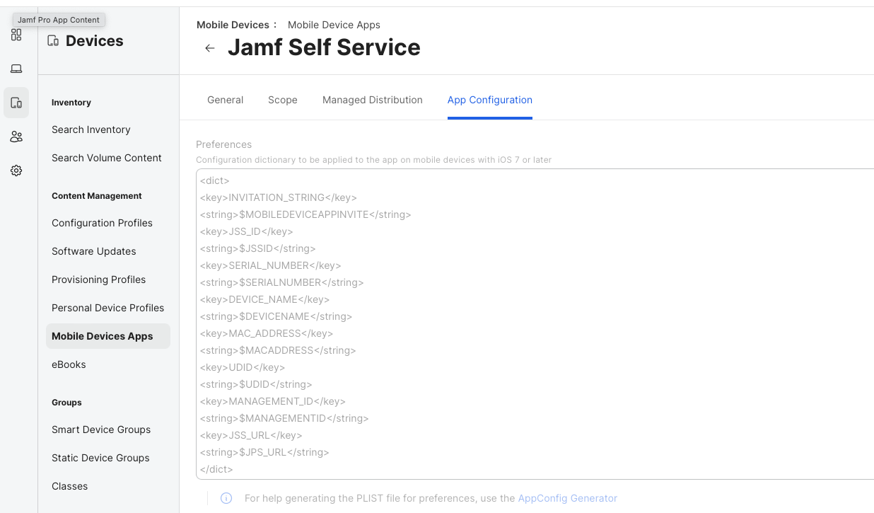
Task: Open Static Device Groups
Action: click(101, 458)
